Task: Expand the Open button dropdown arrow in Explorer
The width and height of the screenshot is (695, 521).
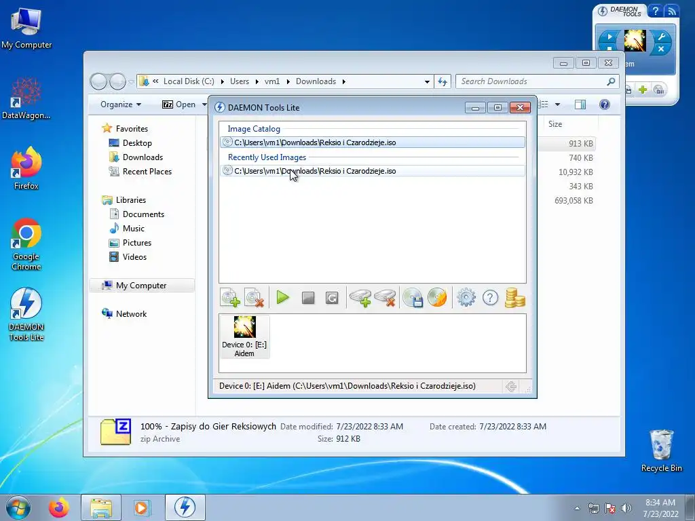Action: (204, 104)
